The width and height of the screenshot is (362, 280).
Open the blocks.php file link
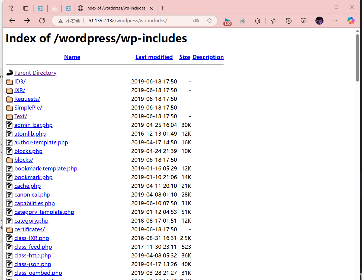pyautogui.click(x=28, y=151)
